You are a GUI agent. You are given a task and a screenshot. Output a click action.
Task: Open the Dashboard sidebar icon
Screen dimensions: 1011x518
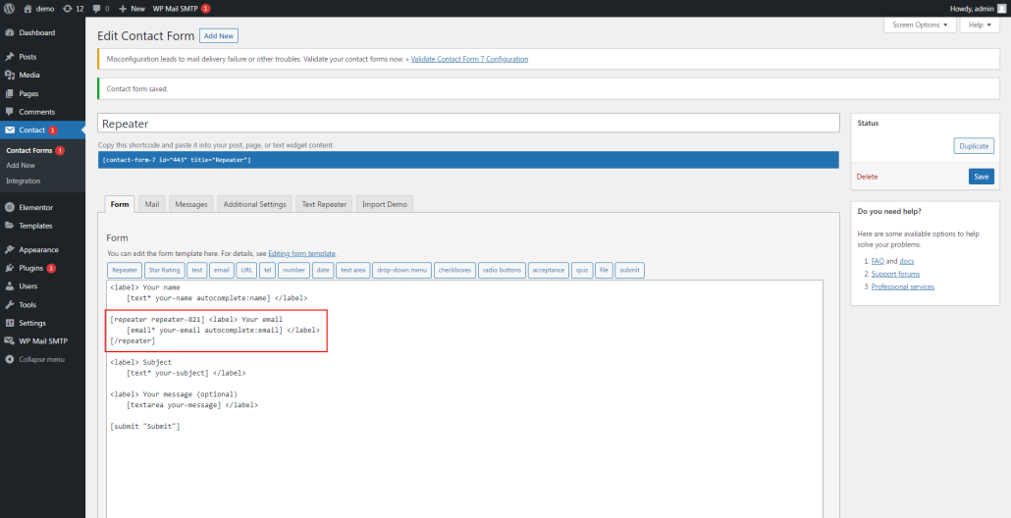[x=9, y=32]
